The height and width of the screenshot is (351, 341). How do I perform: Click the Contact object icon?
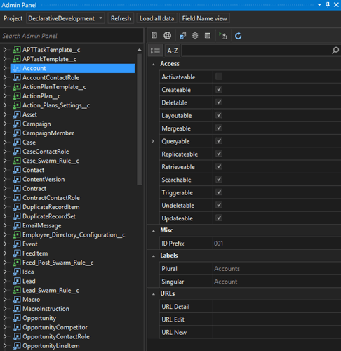click(17, 170)
